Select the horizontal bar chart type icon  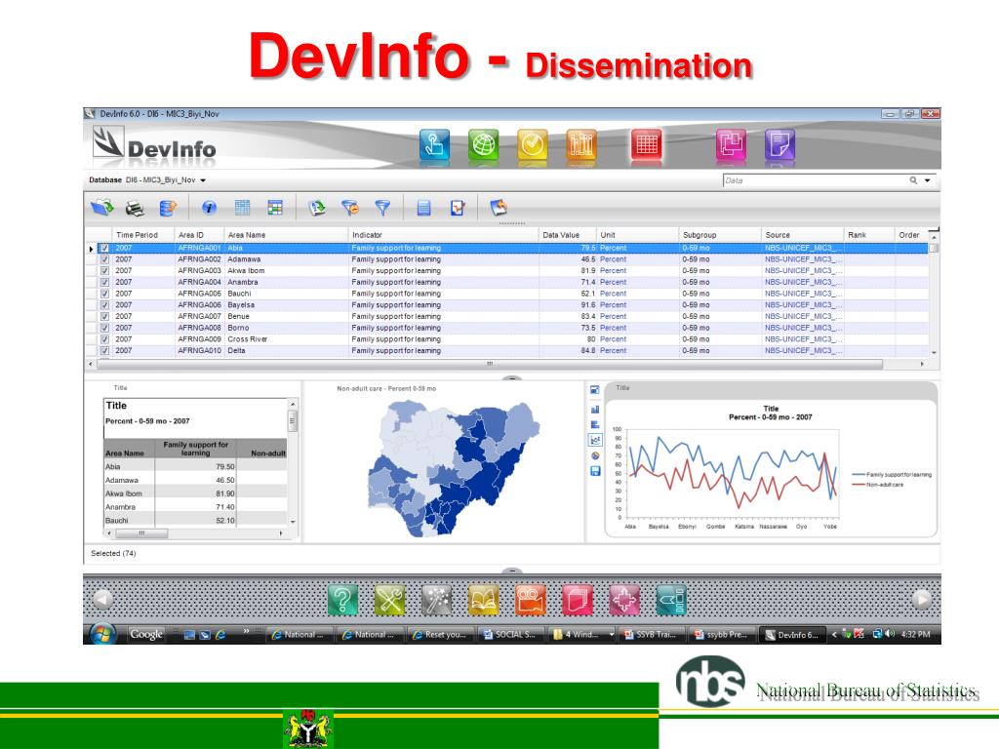pyautogui.click(x=595, y=425)
